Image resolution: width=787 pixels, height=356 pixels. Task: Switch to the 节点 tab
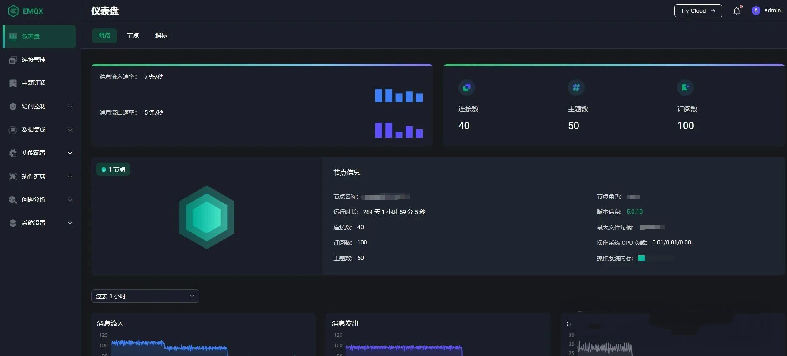coord(133,35)
